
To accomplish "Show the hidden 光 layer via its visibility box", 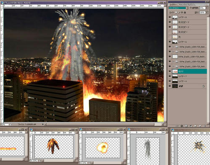I will click(170, 37).
